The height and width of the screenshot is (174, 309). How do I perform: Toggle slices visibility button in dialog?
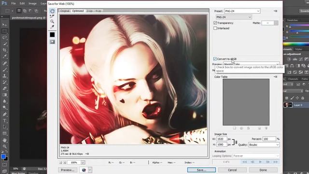[52, 42]
